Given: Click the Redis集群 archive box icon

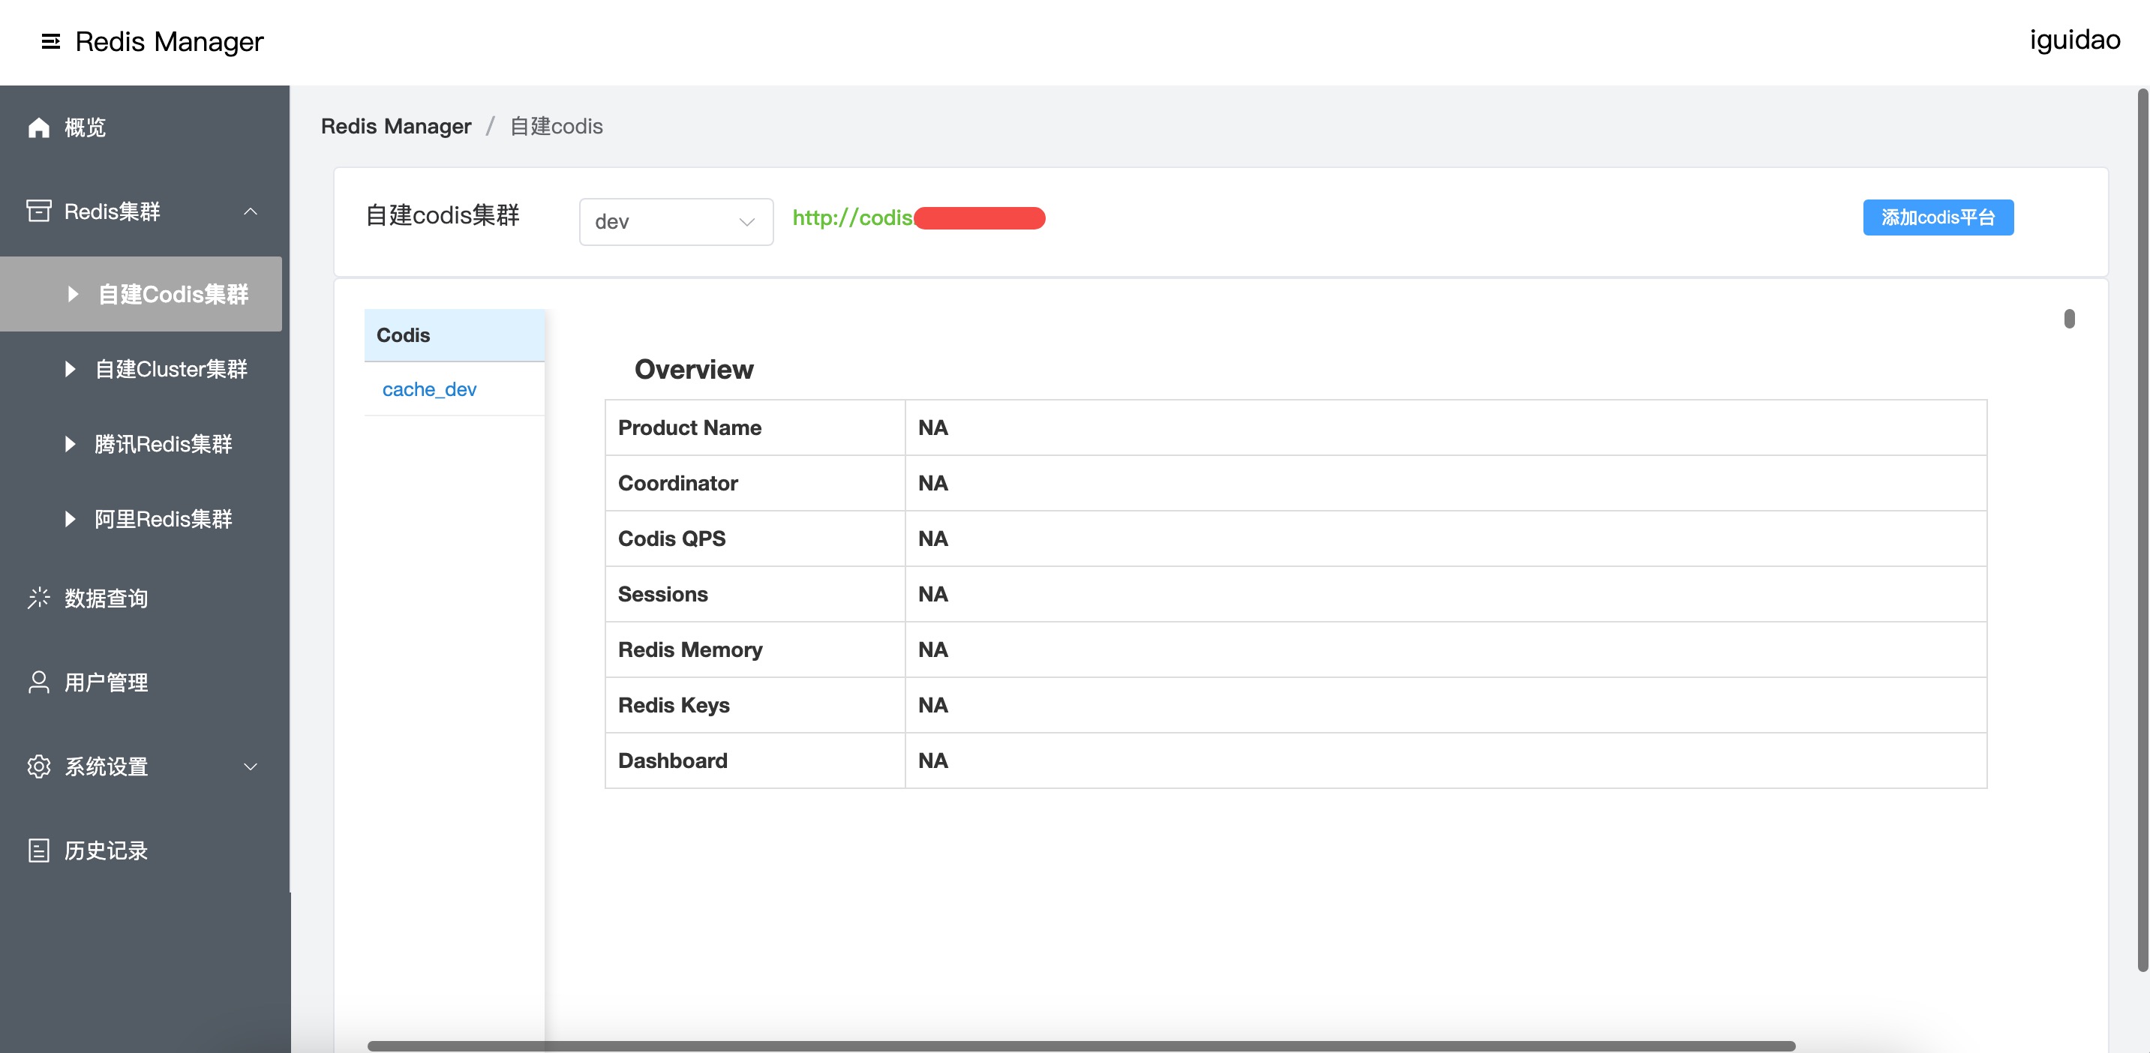Looking at the screenshot, I should [x=38, y=211].
